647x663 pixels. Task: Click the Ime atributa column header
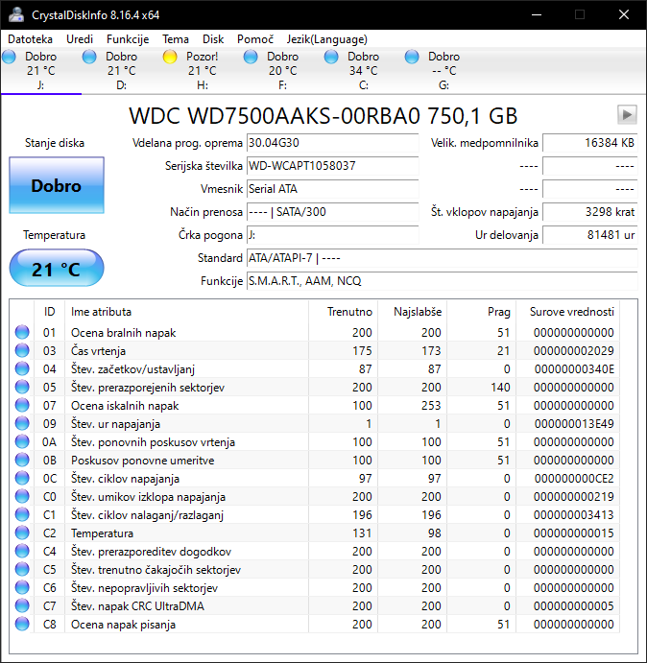(186, 312)
